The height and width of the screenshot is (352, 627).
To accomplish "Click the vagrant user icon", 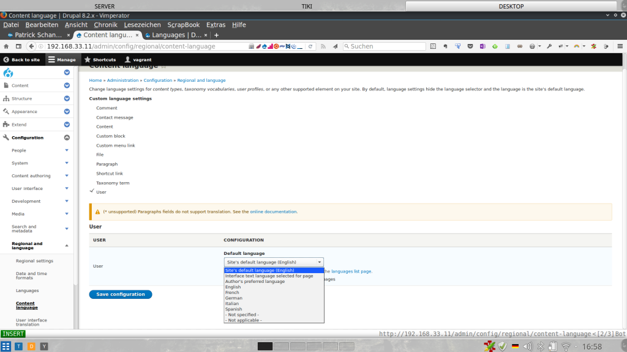I will [128, 60].
